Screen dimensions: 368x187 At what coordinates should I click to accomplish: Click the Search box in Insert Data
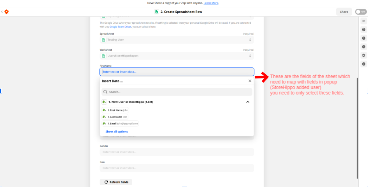[177, 92]
